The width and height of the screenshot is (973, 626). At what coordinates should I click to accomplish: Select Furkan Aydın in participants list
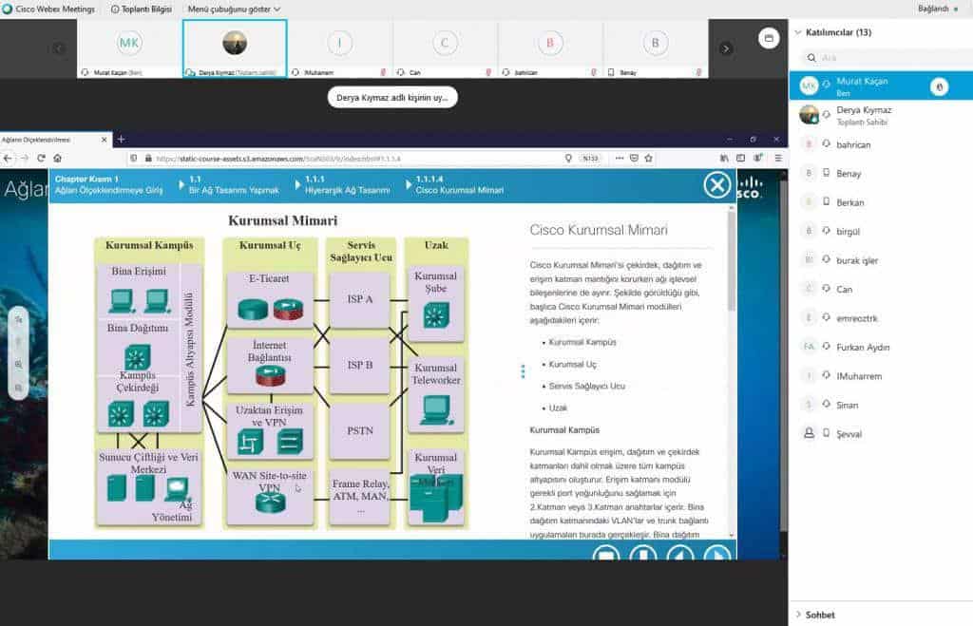[881, 348]
